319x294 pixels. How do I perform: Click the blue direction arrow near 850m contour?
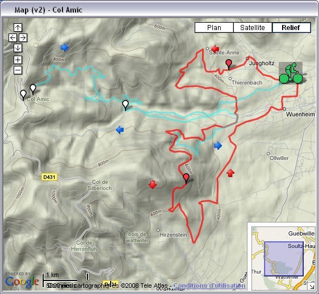65,48
